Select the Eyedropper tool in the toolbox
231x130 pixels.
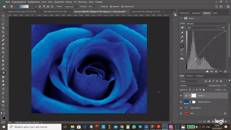point(3,36)
